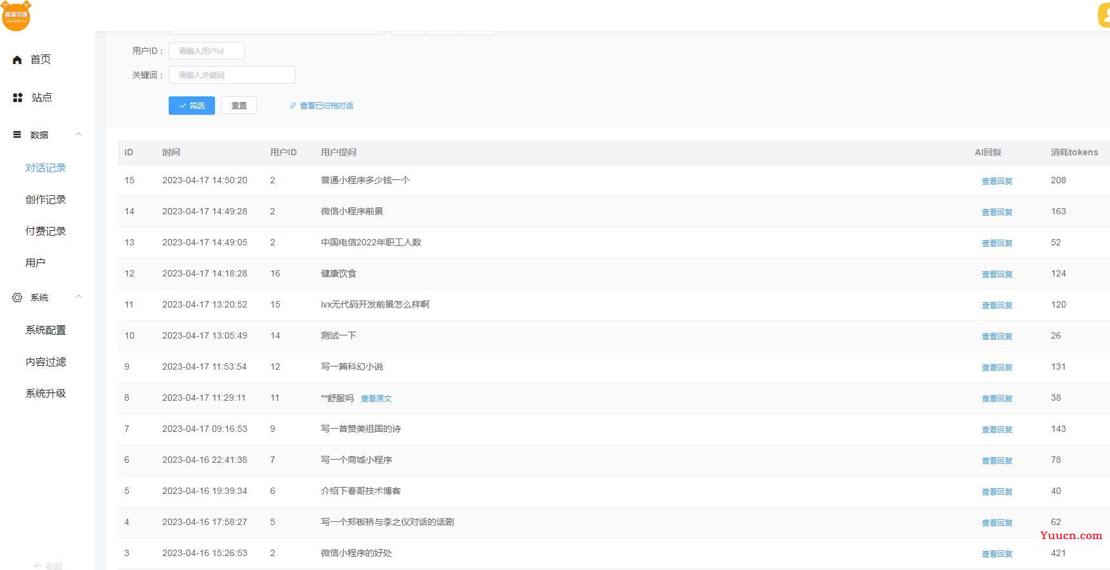The height and width of the screenshot is (570, 1110).
Task: Open 创作记录 menu item
Action: tap(46, 200)
